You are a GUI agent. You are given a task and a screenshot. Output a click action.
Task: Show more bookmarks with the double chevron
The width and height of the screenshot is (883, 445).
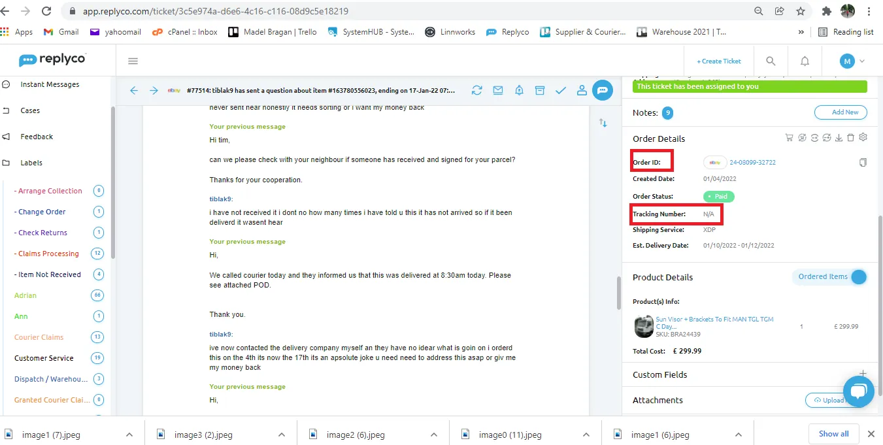(801, 32)
